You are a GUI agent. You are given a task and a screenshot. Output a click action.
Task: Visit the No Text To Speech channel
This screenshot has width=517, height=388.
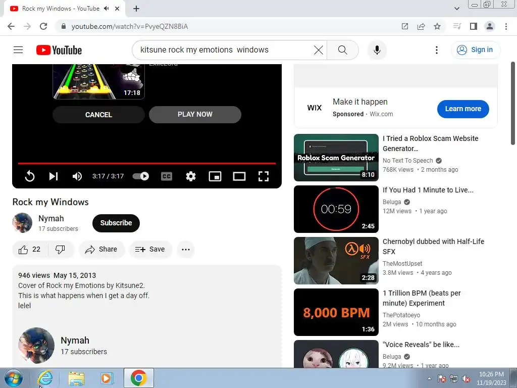click(x=407, y=161)
